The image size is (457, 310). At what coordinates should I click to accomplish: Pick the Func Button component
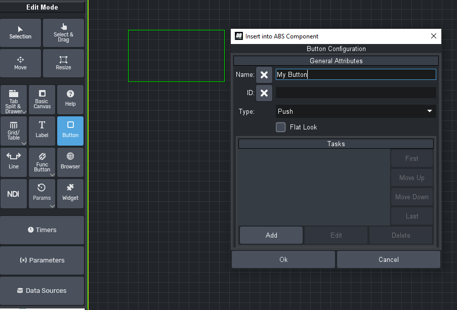tap(42, 162)
